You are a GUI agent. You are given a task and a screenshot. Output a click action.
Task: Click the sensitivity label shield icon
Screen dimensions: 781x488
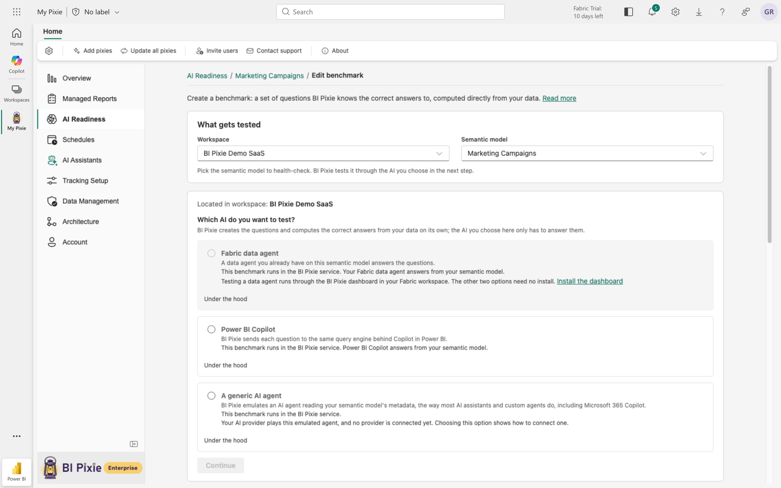[76, 12]
